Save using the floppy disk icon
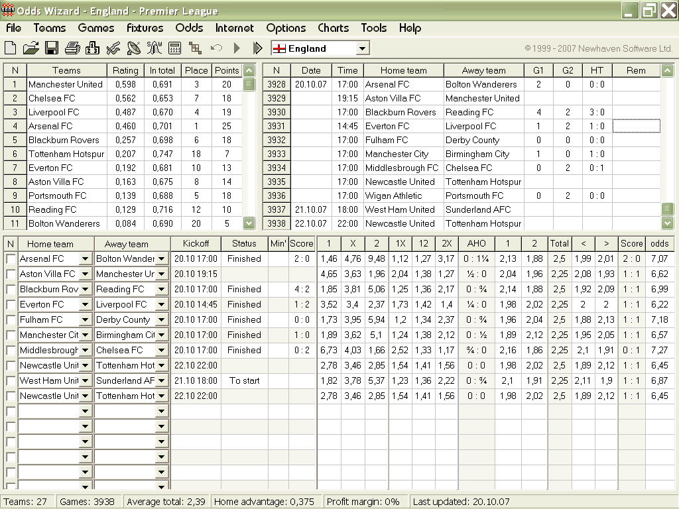This screenshot has width=679, height=509. point(52,48)
